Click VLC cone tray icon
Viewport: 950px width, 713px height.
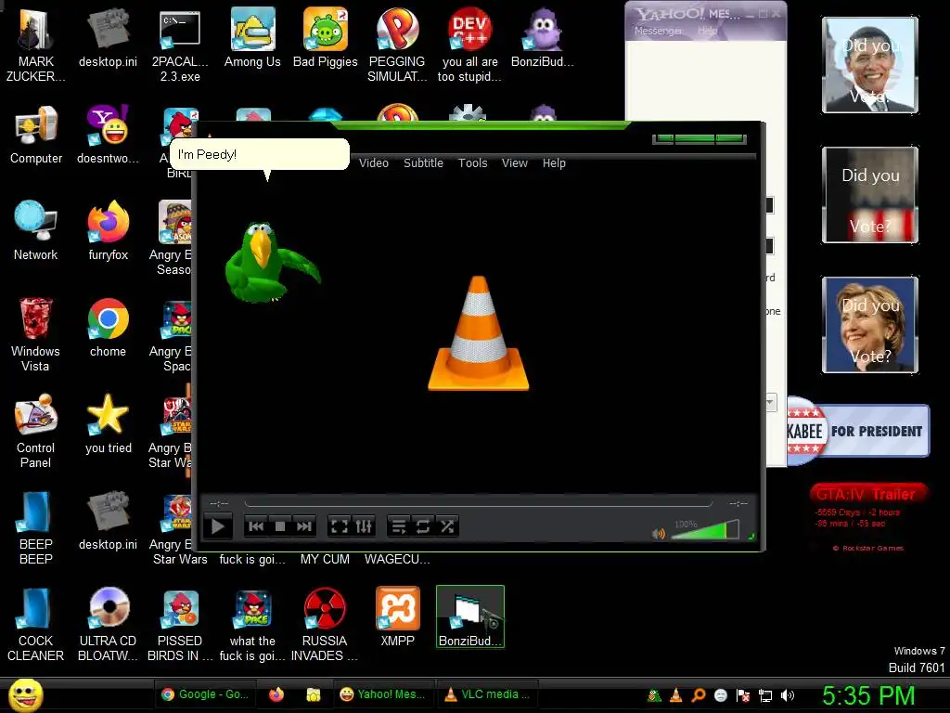[676, 695]
